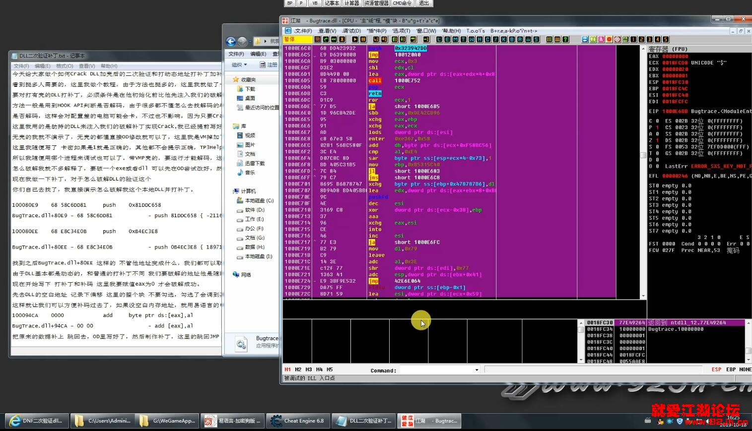Expand the 组织 dropdown in Explorer

239,64
